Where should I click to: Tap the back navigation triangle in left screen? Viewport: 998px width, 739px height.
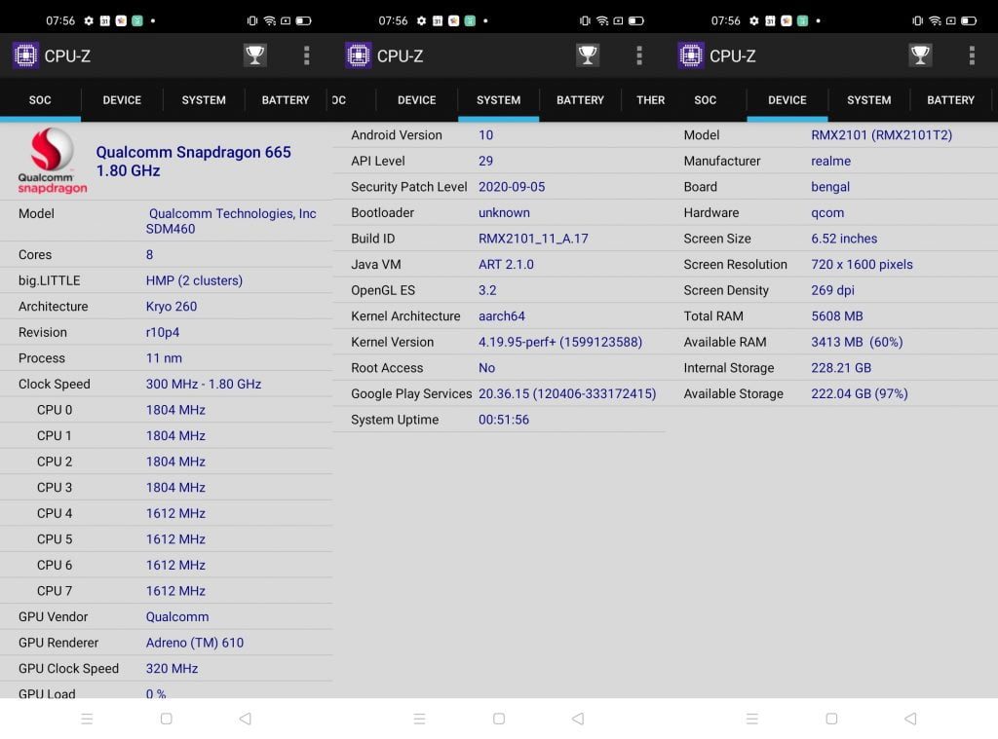click(245, 718)
